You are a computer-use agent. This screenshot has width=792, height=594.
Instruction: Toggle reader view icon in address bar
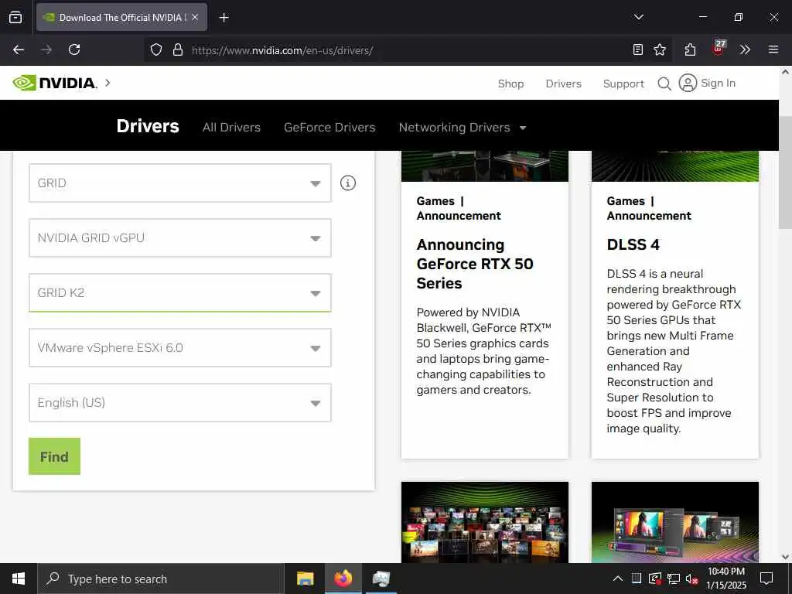pos(638,49)
